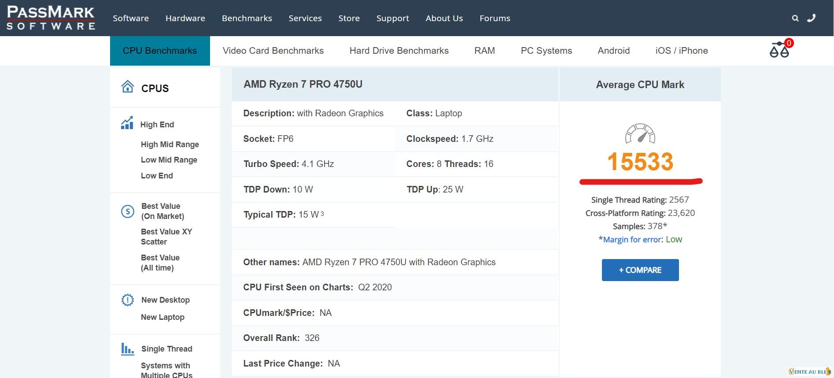Click the Class Laptop cell
This screenshot has height=378, width=834.
(477, 114)
